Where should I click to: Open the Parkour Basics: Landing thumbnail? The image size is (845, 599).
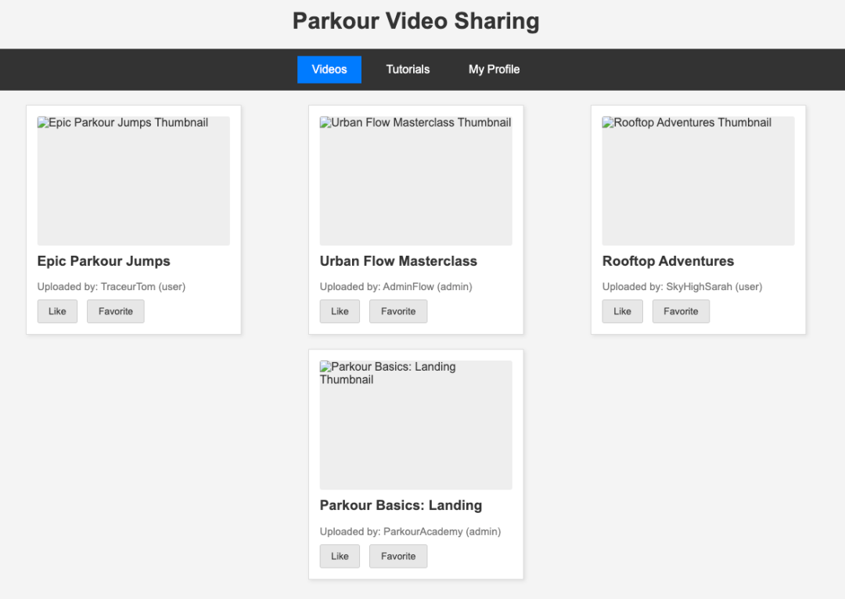[x=416, y=425]
